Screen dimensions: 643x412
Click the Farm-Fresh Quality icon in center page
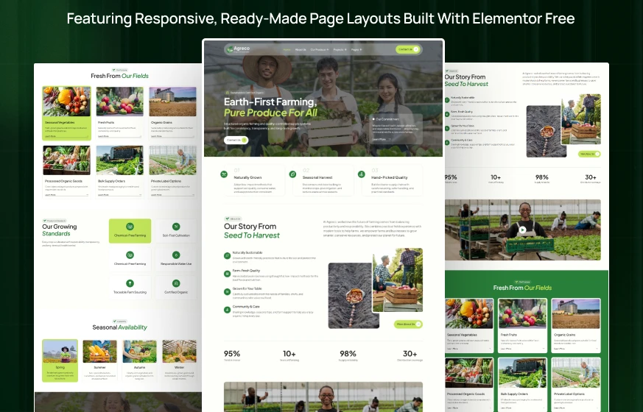point(227,274)
